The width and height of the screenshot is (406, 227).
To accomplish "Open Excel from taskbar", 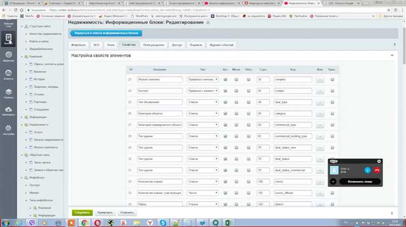I will pyautogui.click(x=228, y=223).
